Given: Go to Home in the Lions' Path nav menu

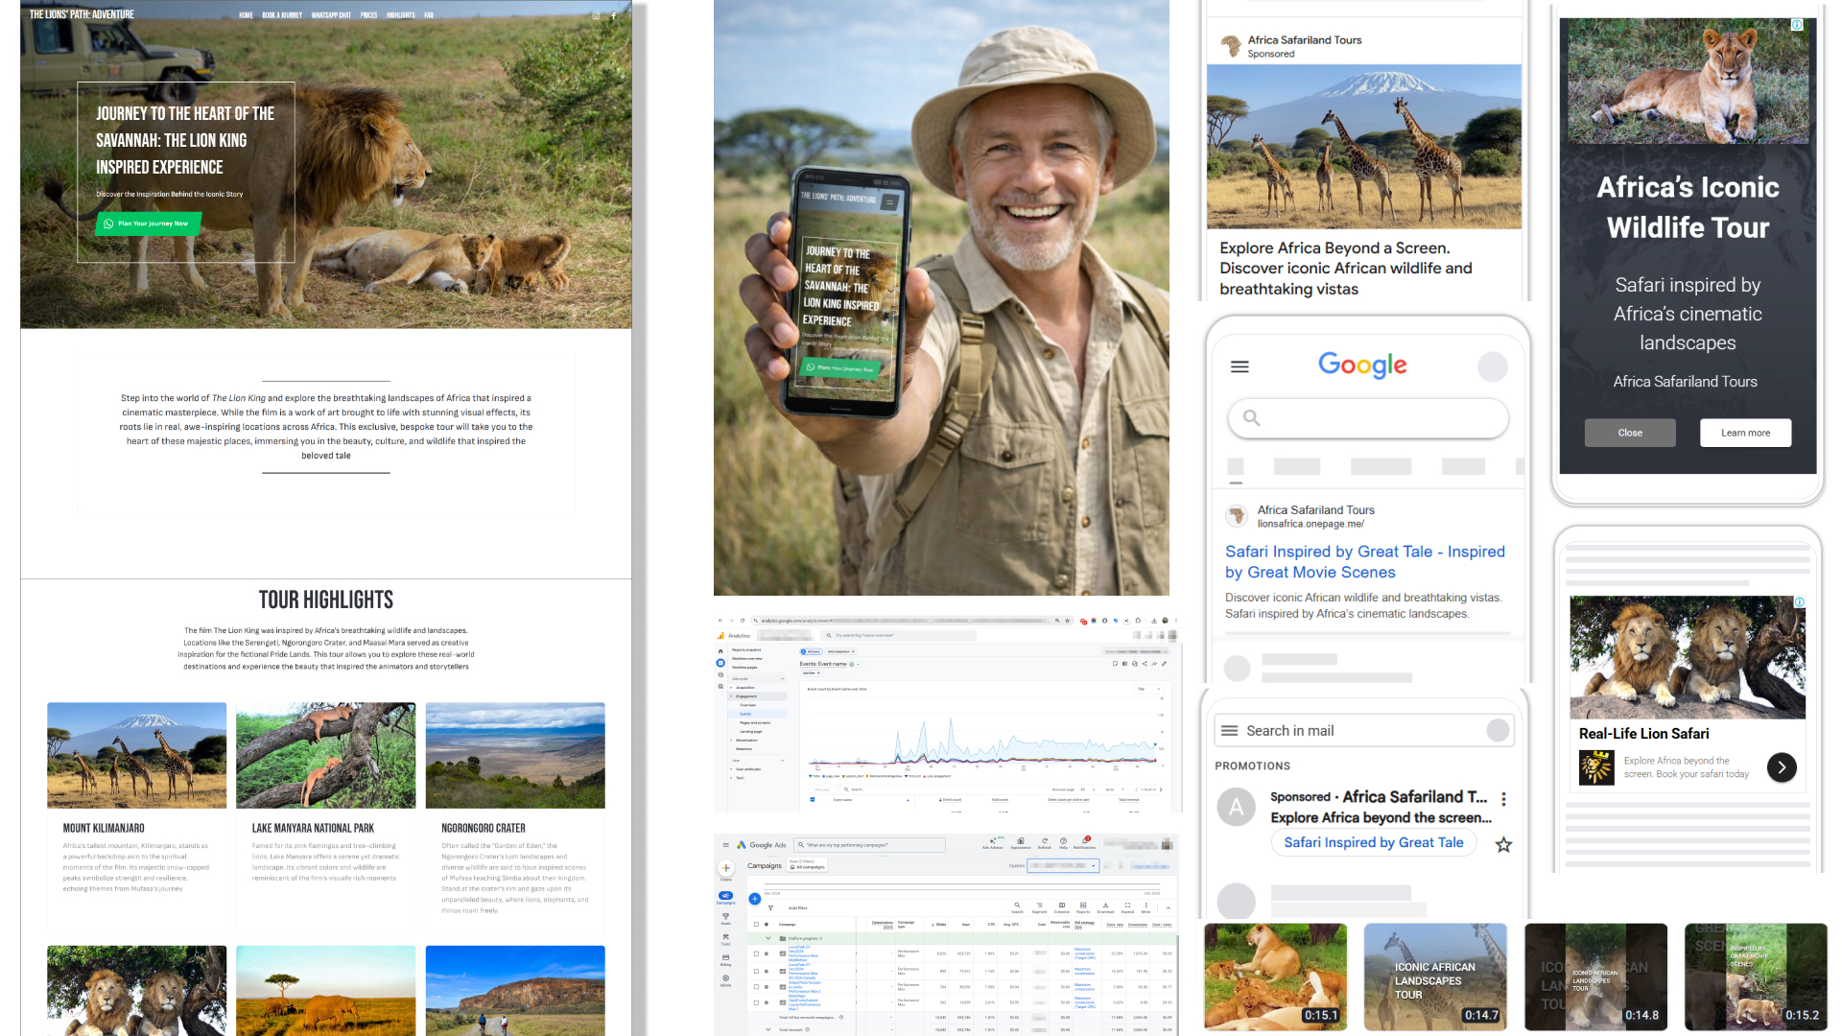Looking at the screenshot, I should click(x=247, y=15).
